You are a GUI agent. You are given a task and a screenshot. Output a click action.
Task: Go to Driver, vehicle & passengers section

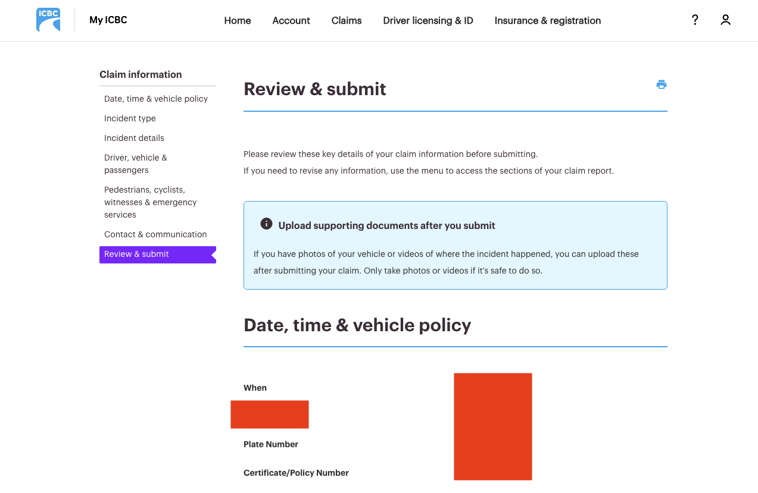(x=135, y=164)
